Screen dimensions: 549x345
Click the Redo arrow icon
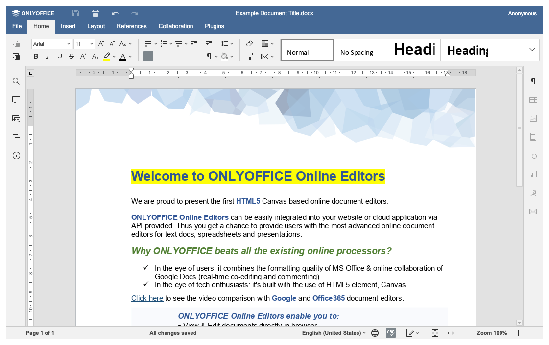[135, 13]
